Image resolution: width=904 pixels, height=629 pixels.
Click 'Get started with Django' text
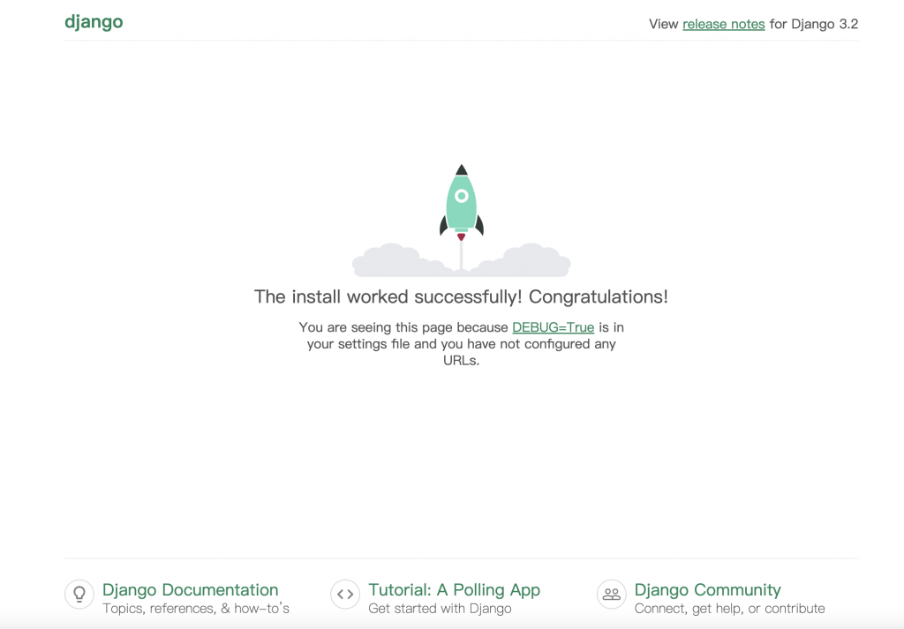[x=440, y=608]
